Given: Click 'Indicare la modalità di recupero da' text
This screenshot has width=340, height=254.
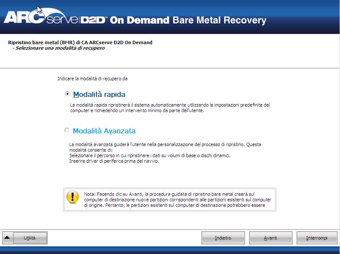Looking at the screenshot, I should (x=93, y=79).
